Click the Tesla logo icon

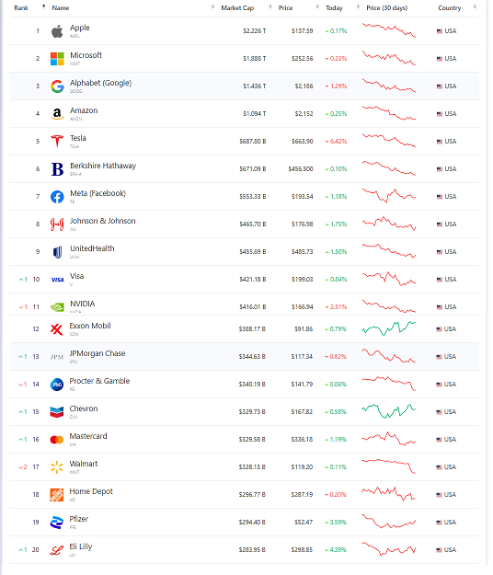click(57, 141)
